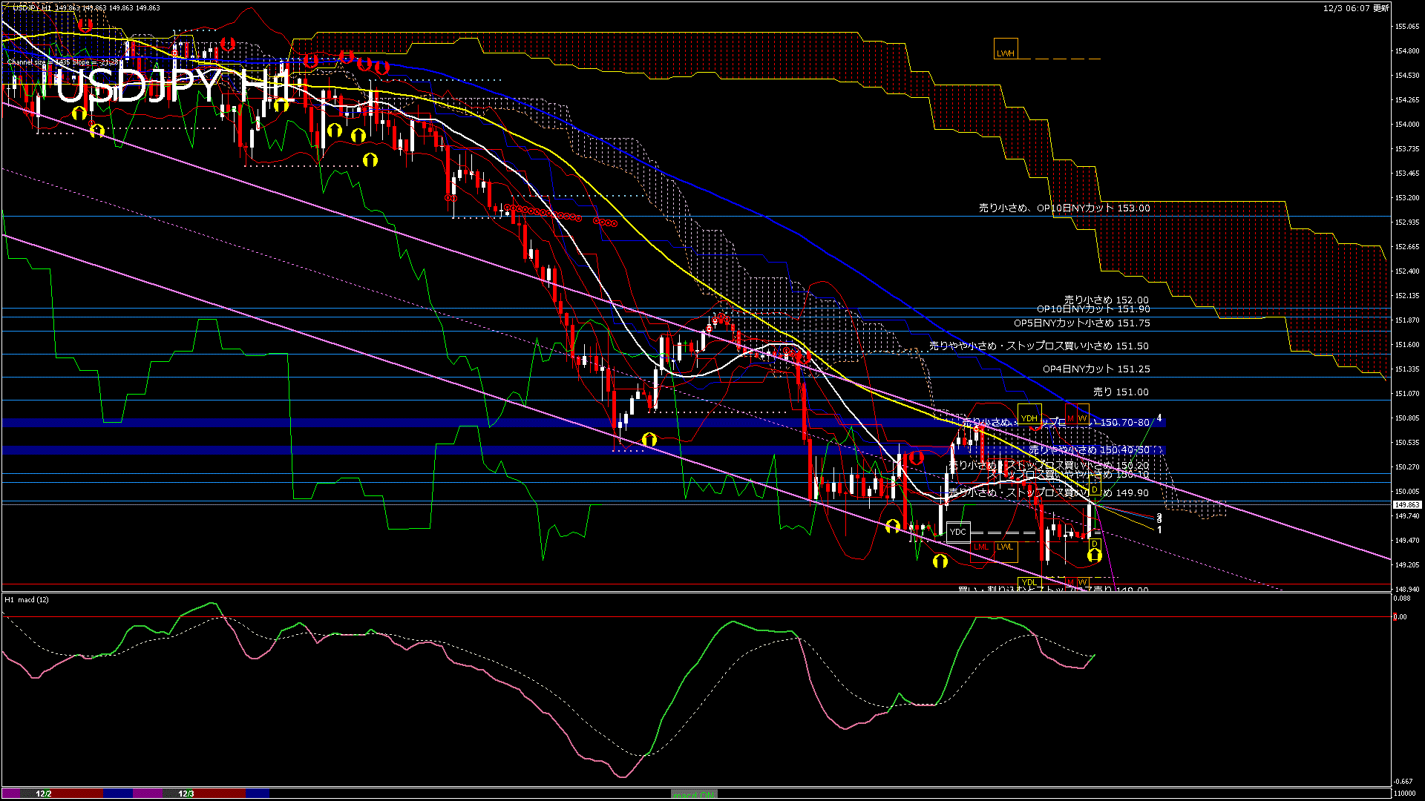Image resolution: width=1425 pixels, height=801 pixels.
Task: Click the 150.70-80 sell zone label
Action: (x=1055, y=422)
